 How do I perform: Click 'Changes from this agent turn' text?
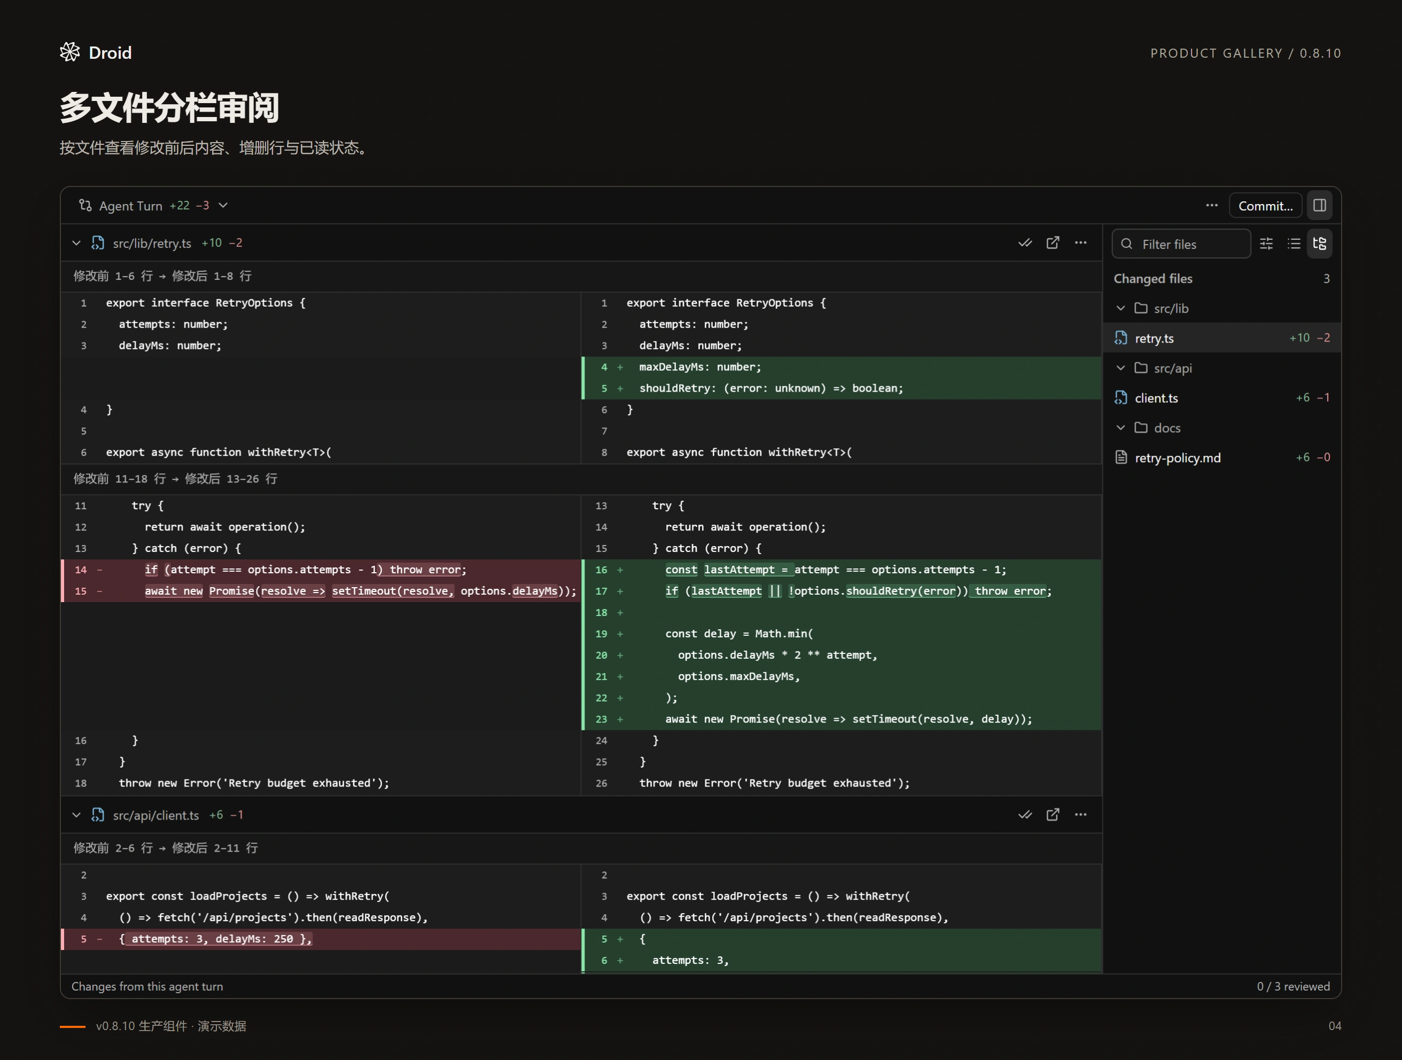pyautogui.click(x=147, y=986)
